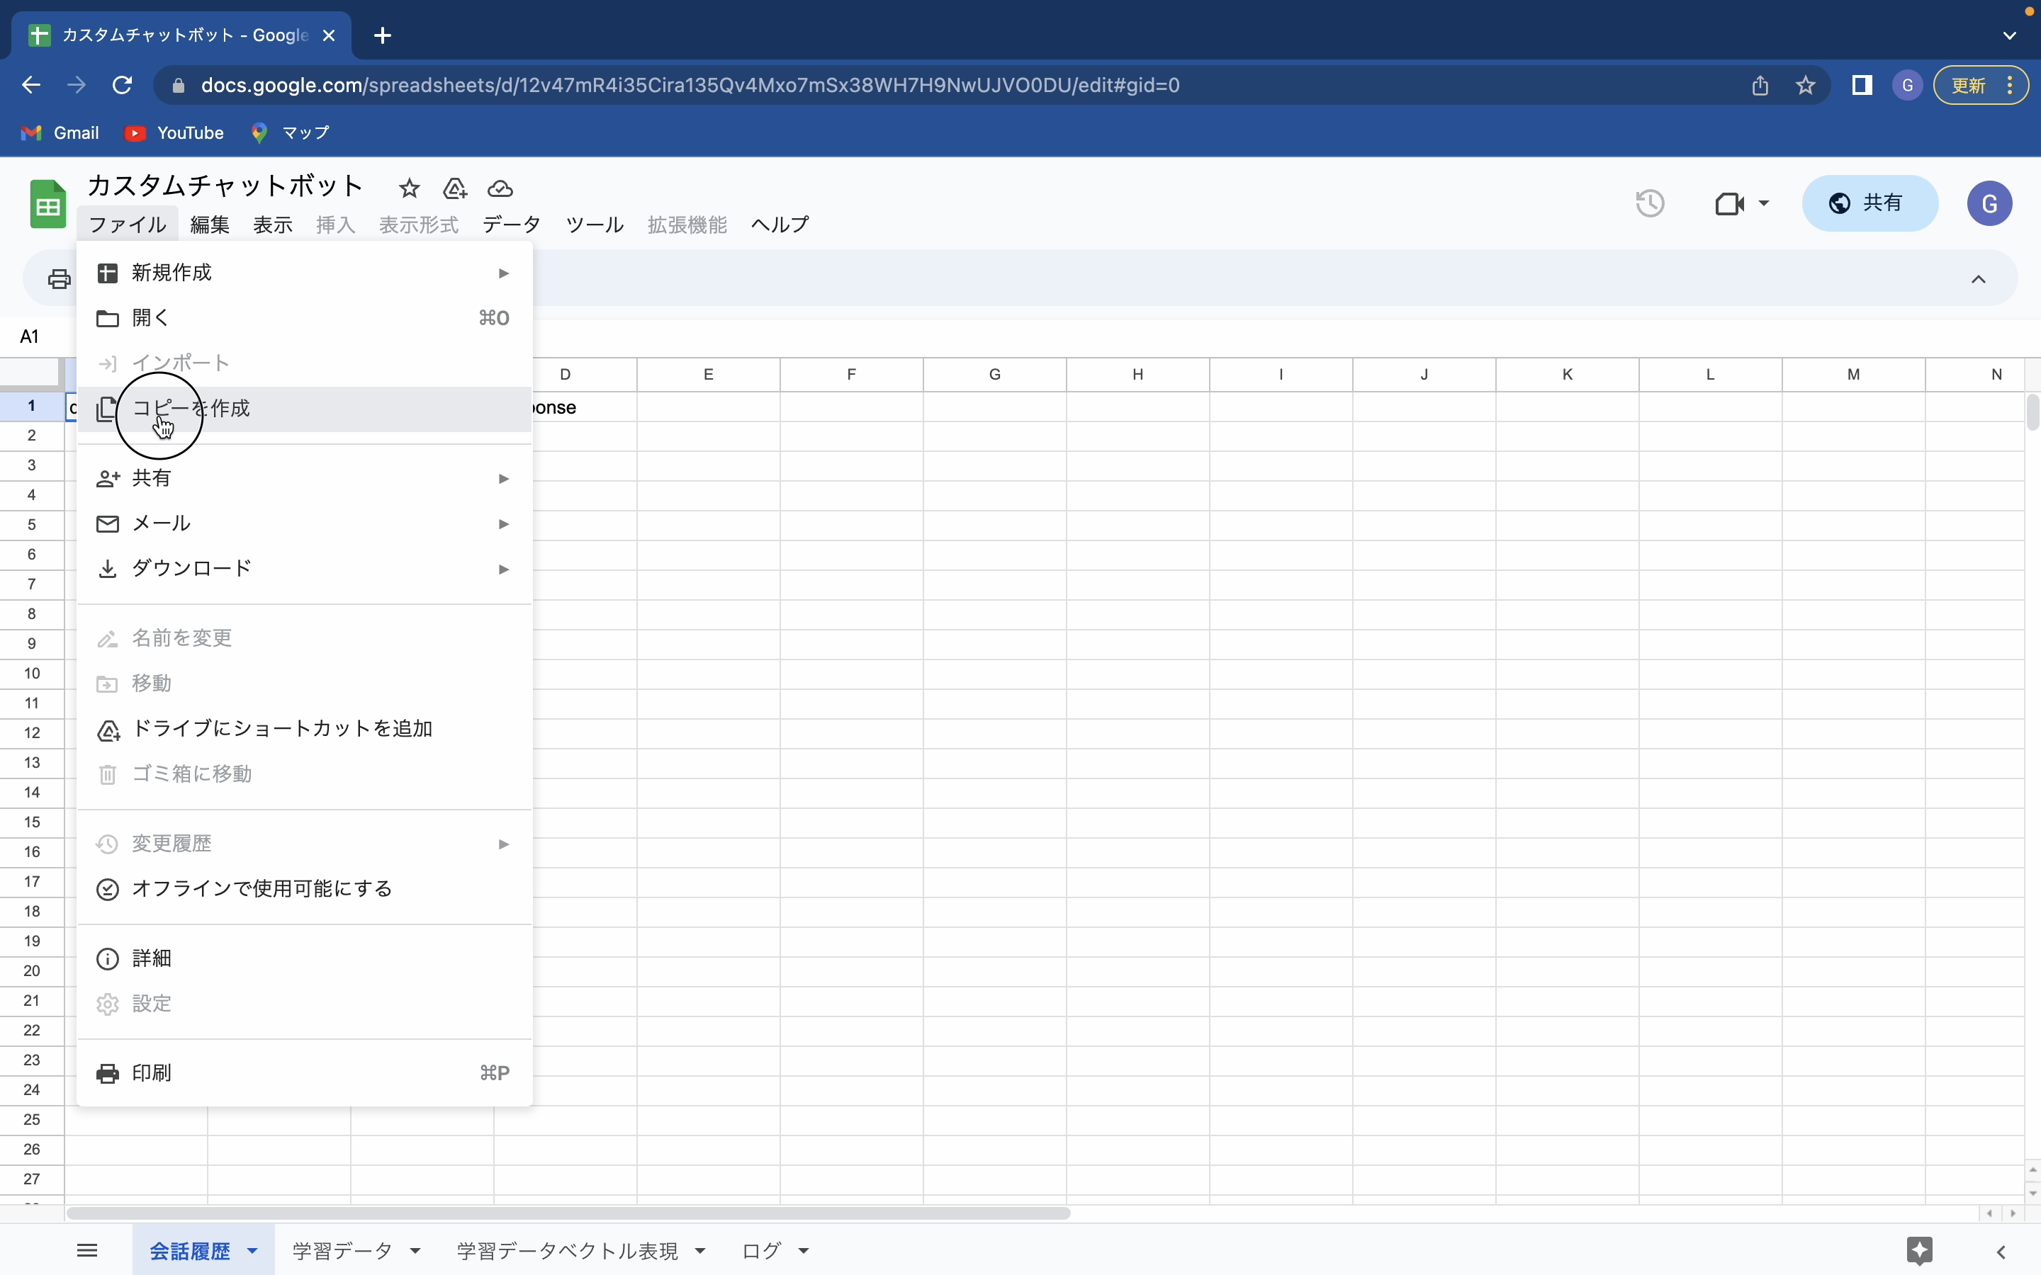This screenshot has width=2041, height=1275.
Task: Star the spreadsheet next to its title
Action: point(408,189)
